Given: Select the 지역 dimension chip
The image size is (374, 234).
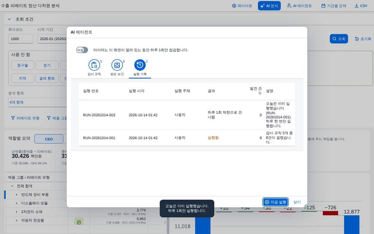Looking at the screenshot, I should [22, 78].
